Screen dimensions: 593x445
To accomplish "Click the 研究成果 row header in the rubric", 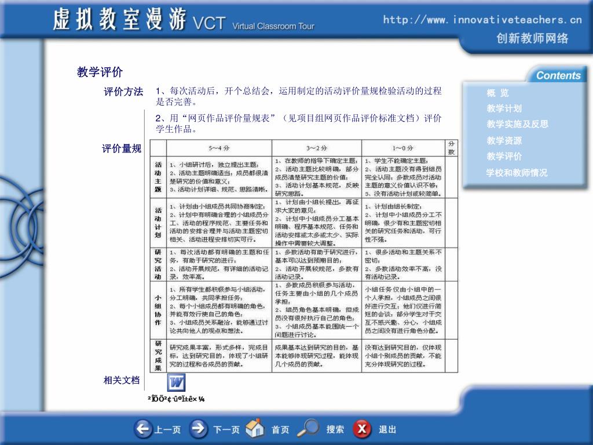I will [158, 356].
